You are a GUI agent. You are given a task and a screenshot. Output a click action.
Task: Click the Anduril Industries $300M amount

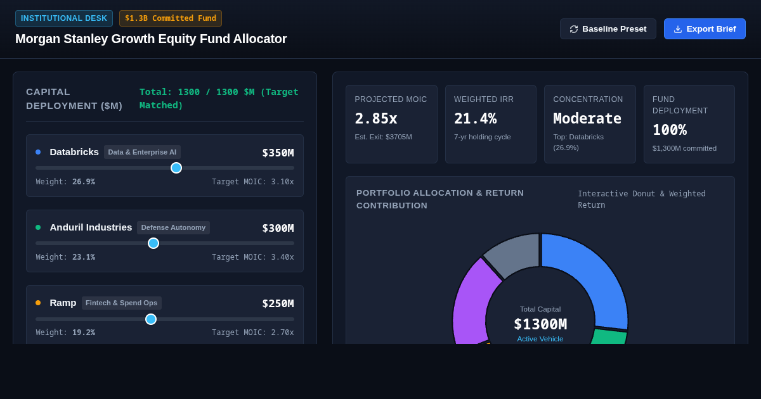278,228
